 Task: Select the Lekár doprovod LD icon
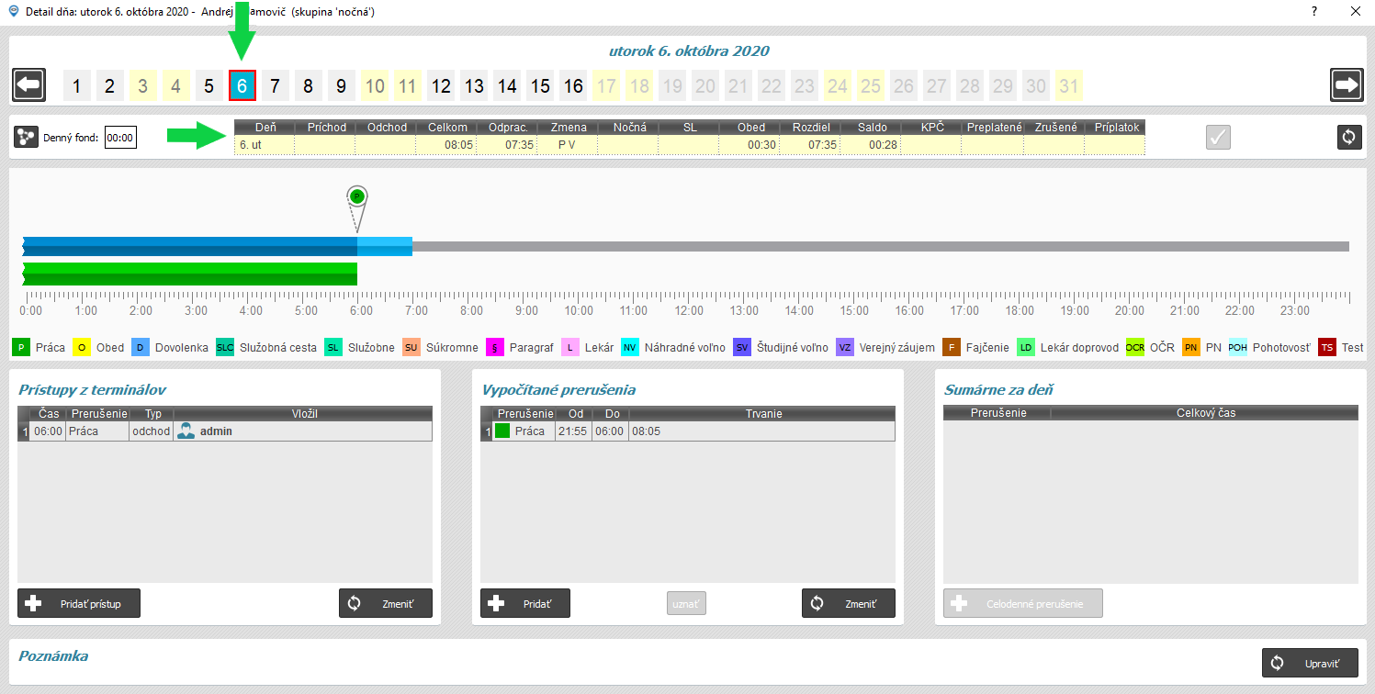coord(1026,348)
